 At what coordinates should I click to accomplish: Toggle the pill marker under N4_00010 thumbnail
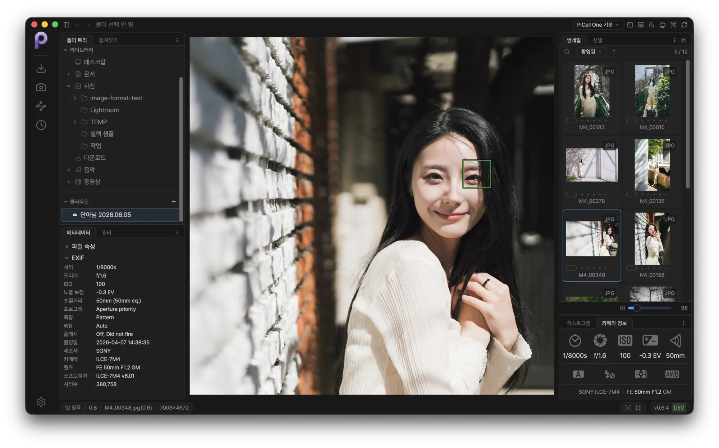click(632, 120)
